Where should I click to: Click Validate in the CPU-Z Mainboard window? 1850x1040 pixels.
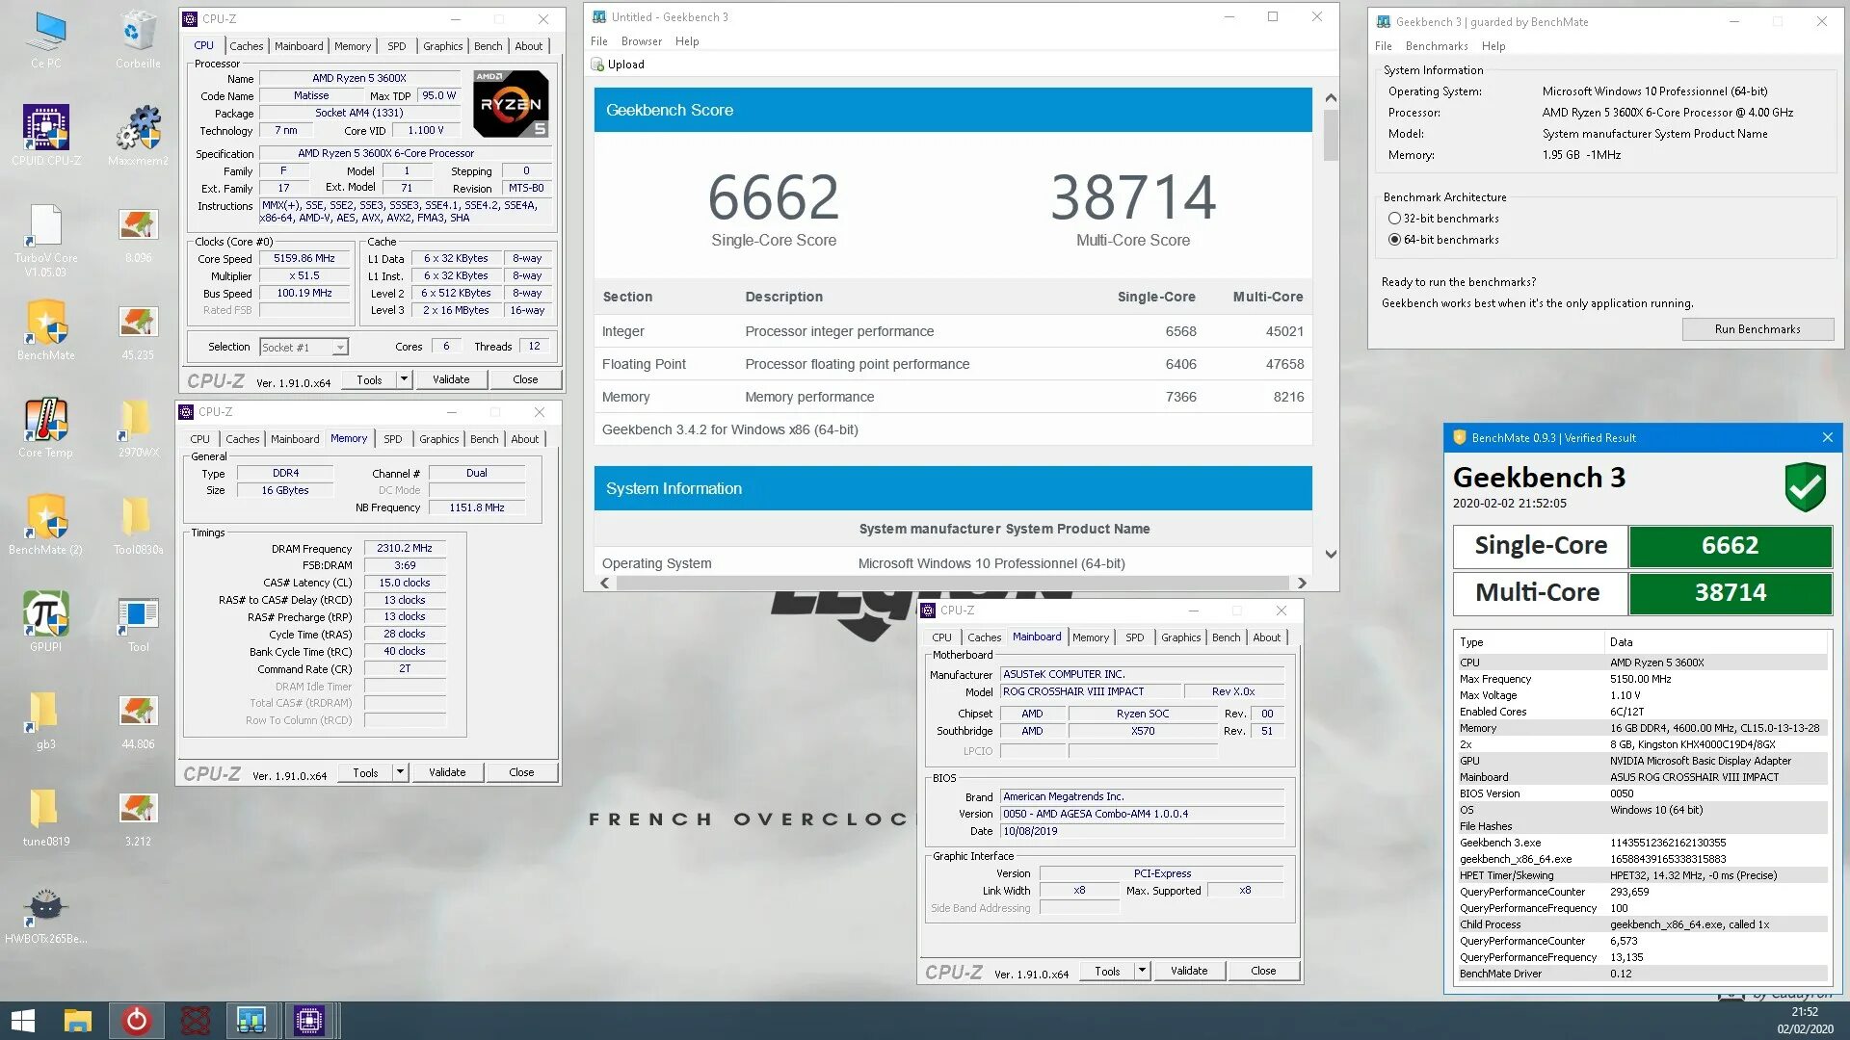tap(1188, 971)
